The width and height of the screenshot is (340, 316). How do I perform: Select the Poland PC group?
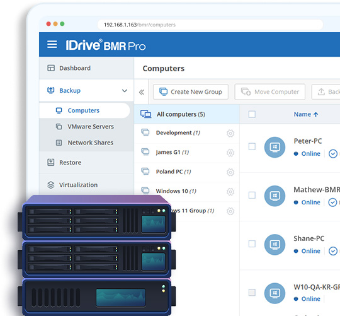click(x=187, y=172)
